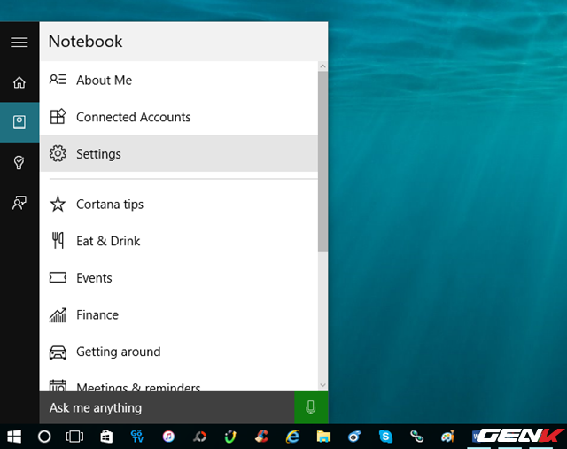Open the CCleaner brush icon on taskbar
The height and width of the screenshot is (449, 567).
coord(261,437)
